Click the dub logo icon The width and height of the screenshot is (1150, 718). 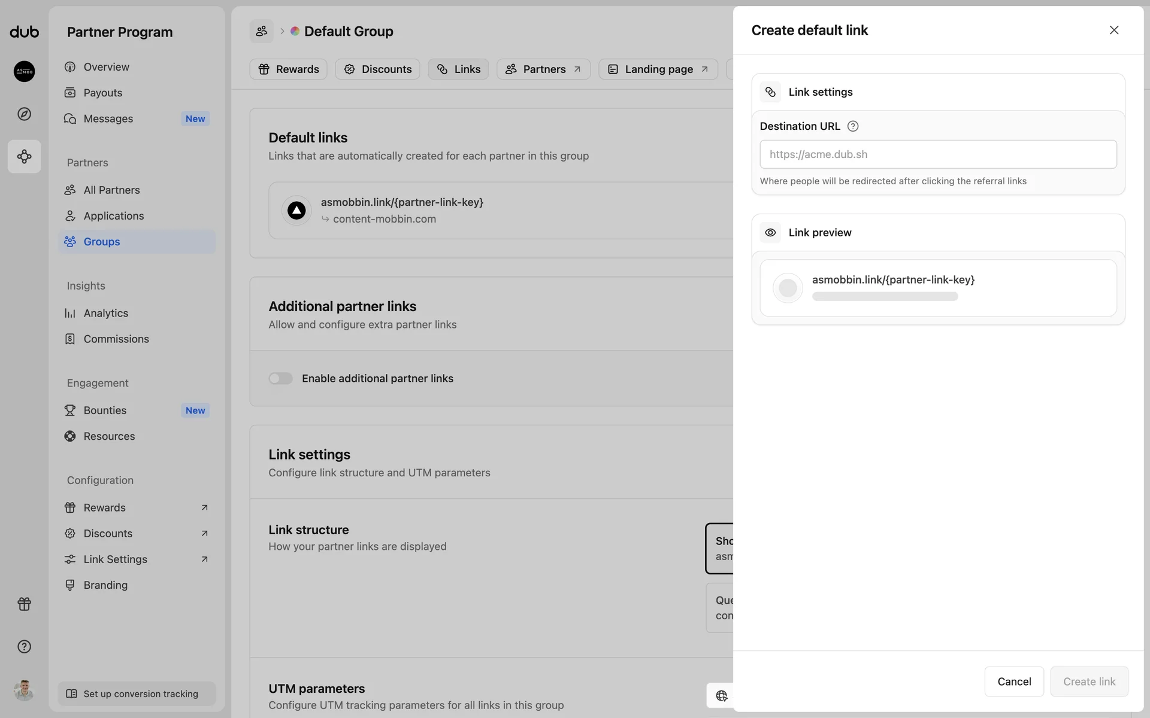pos(24,32)
